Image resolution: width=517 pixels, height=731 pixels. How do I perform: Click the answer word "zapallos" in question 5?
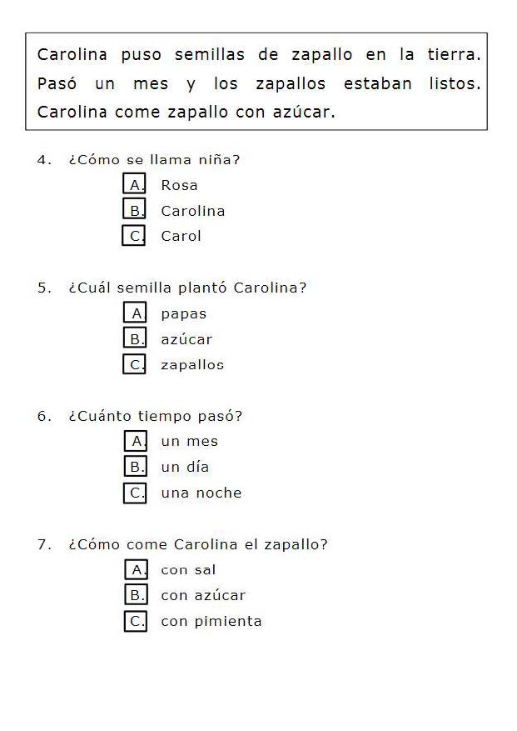pos(192,365)
